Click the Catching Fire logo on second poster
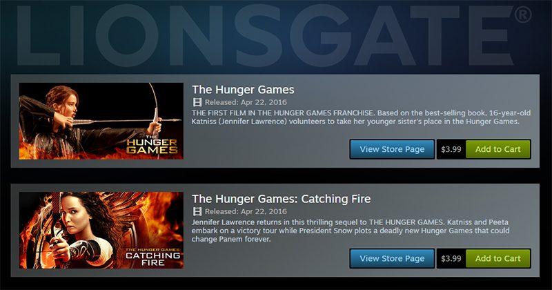The image size is (552, 290). click(x=152, y=257)
